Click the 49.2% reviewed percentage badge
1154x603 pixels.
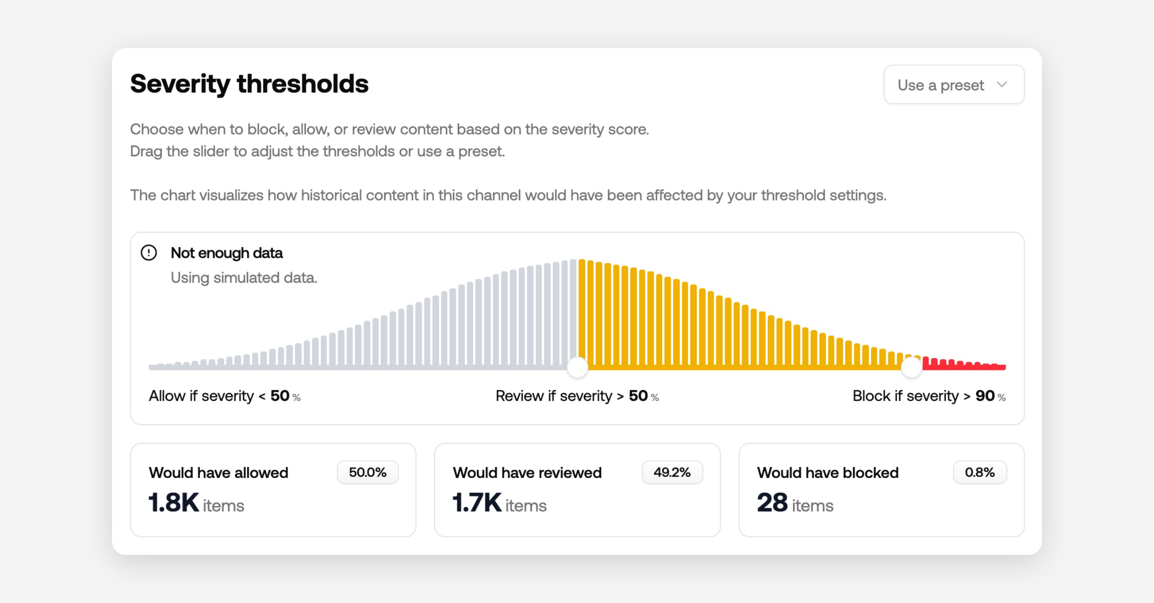point(672,472)
